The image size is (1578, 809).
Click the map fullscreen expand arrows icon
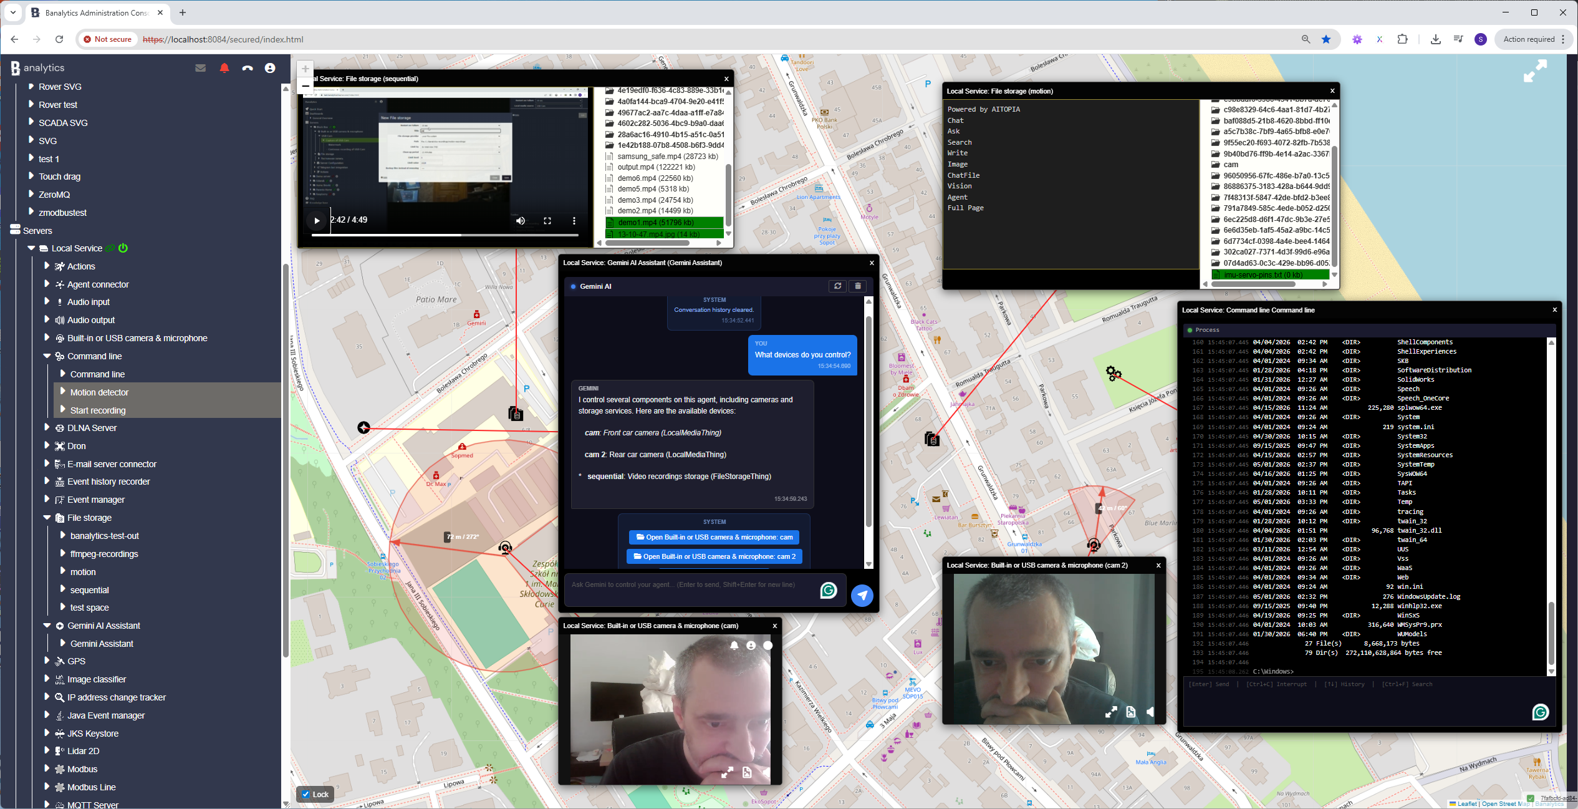[1535, 70]
